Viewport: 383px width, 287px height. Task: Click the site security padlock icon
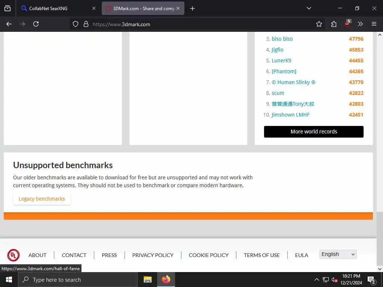86,24
